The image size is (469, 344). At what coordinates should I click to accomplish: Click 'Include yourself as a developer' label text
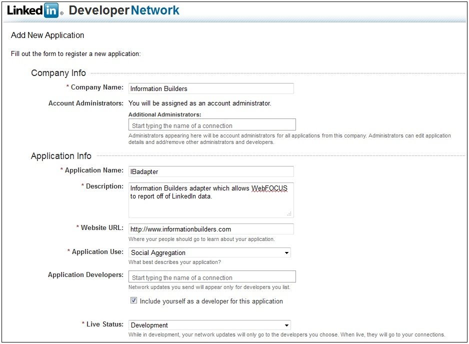pos(211,301)
